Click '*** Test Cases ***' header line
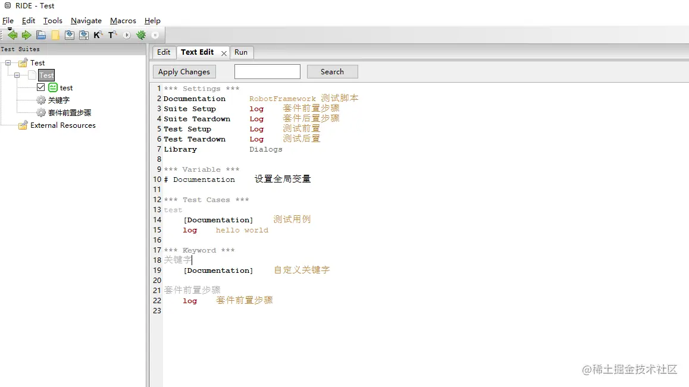 (x=206, y=200)
